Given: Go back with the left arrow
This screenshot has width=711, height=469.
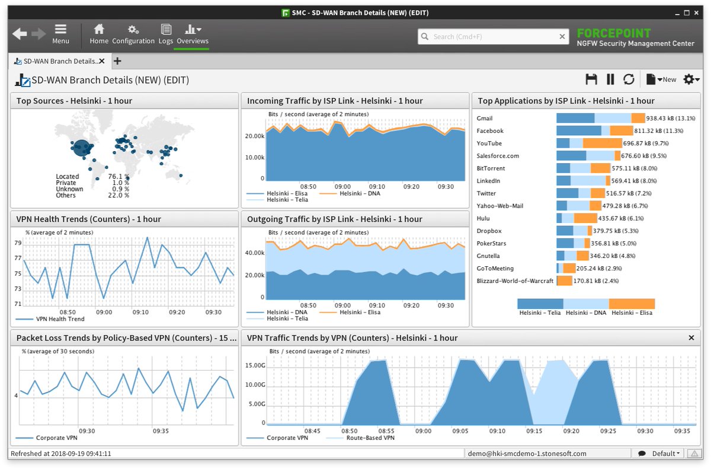Looking at the screenshot, I should pyautogui.click(x=20, y=34).
